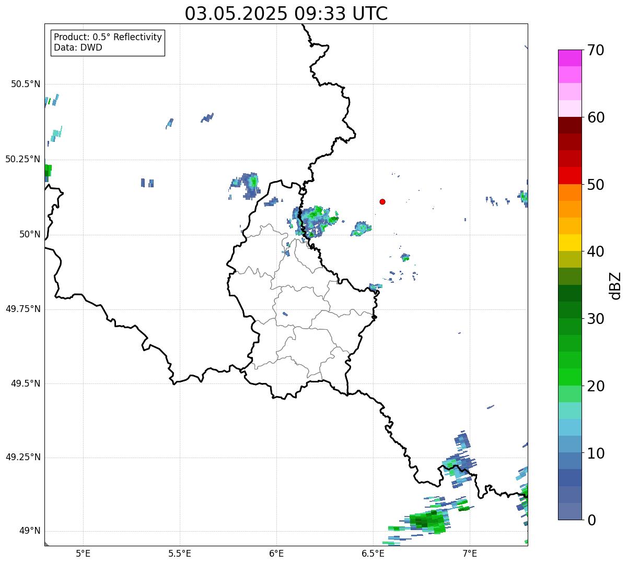
Task: Click the colorbar 50 tick label
Action: point(596,185)
